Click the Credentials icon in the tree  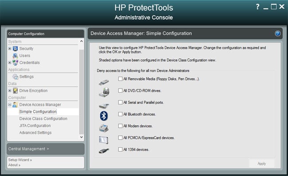click(x=15, y=62)
